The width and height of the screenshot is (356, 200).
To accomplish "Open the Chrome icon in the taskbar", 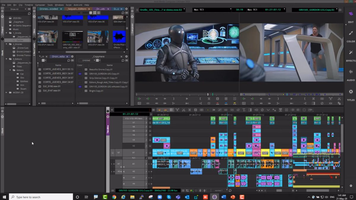I will (x=114, y=197).
